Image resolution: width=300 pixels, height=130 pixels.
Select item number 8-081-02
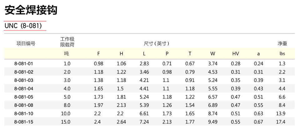[24, 72]
